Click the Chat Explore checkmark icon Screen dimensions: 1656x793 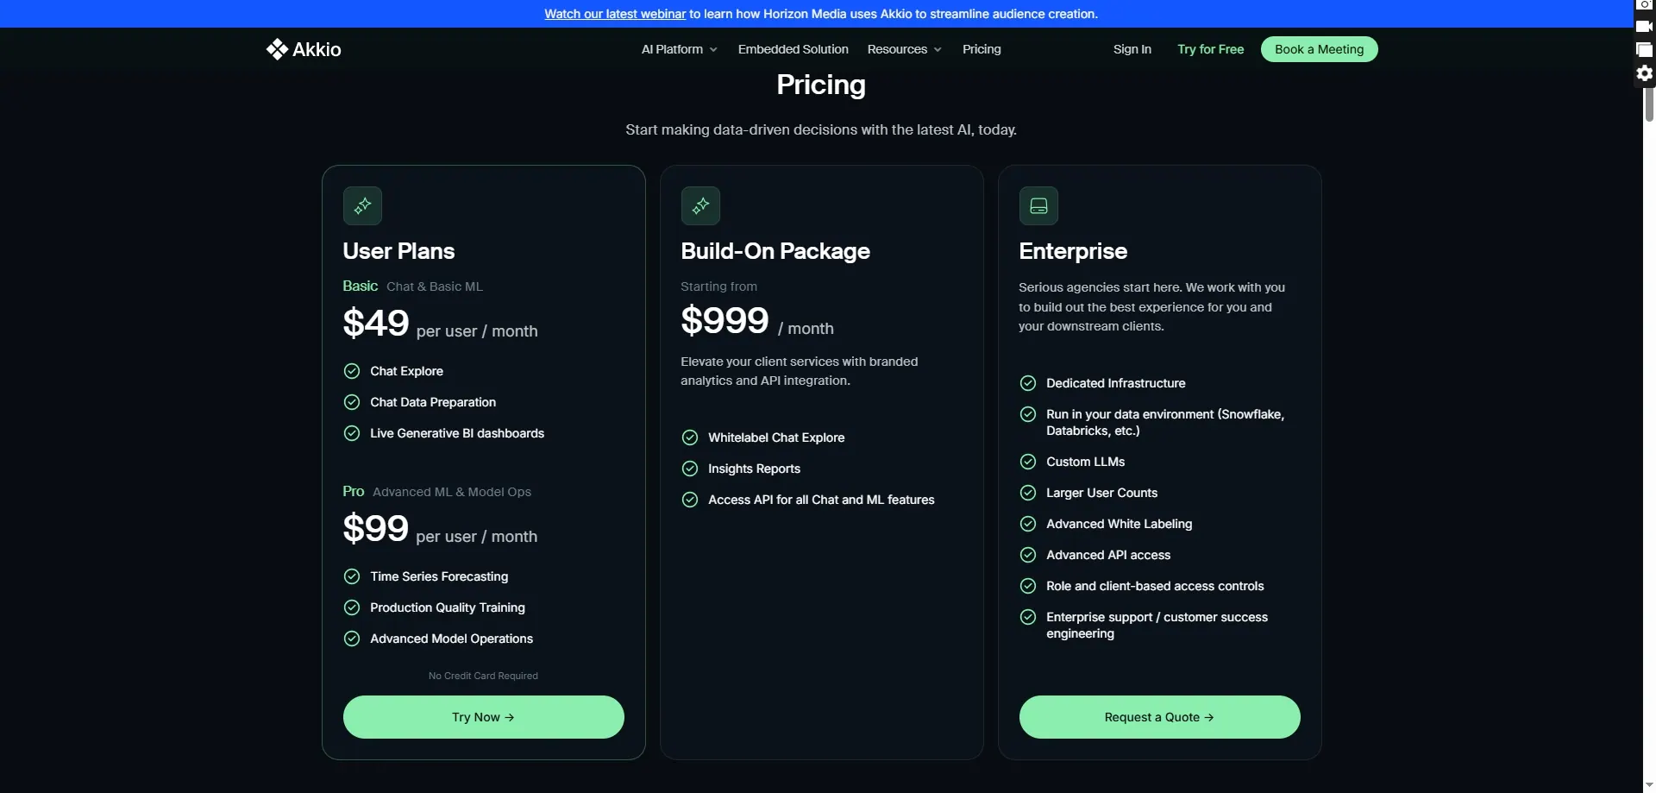[352, 371]
